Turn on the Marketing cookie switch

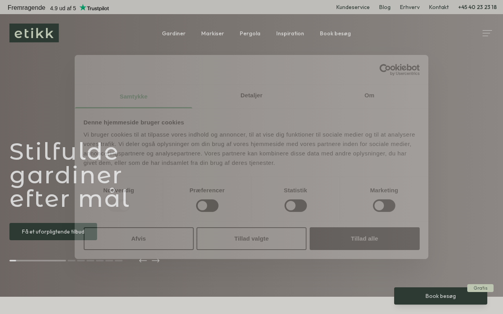pos(384,206)
